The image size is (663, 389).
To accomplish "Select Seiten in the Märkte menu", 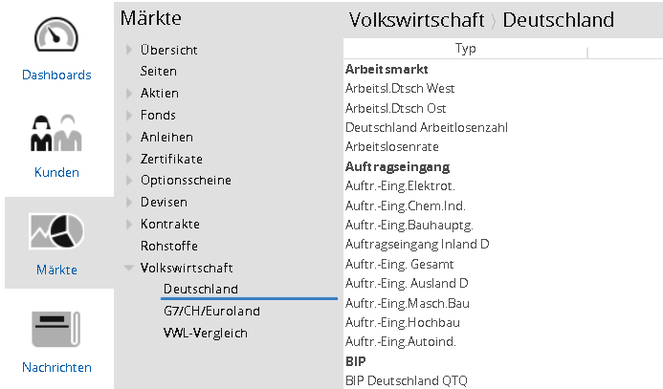I will (158, 72).
